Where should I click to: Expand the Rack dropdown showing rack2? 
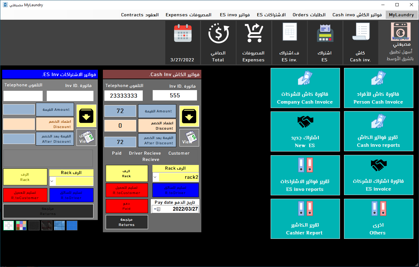(x=156, y=177)
